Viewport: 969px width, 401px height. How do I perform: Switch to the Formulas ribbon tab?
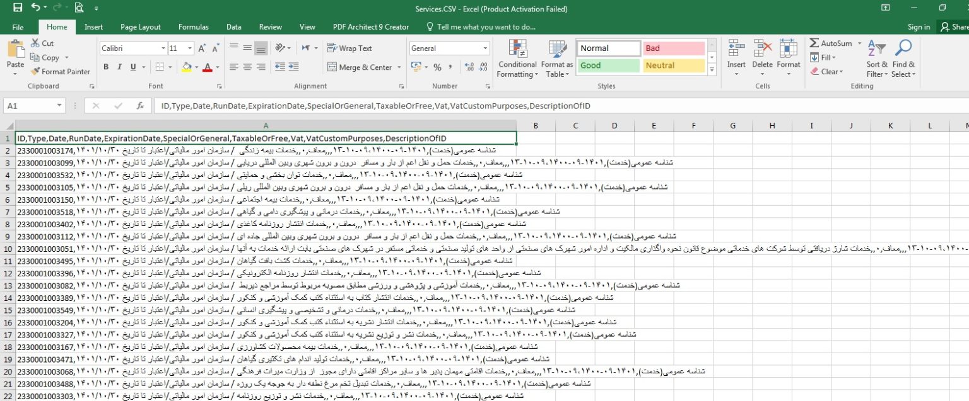pos(193,27)
